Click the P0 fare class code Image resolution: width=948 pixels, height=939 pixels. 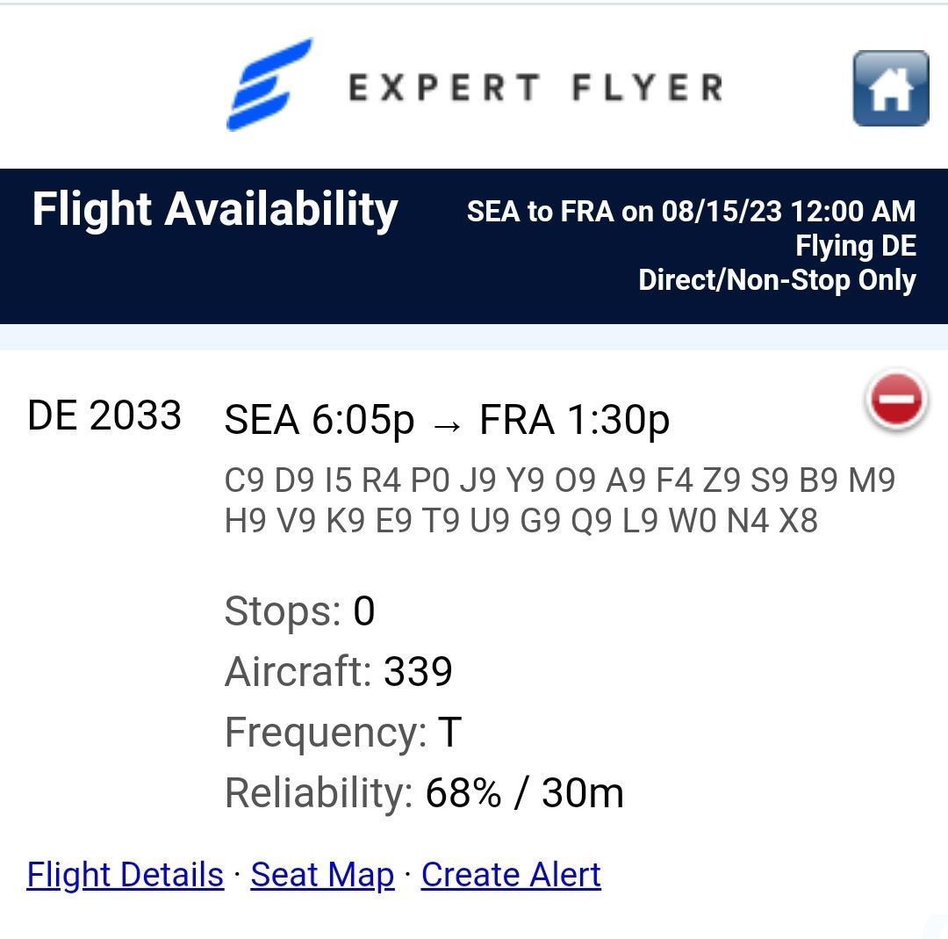pos(430,480)
